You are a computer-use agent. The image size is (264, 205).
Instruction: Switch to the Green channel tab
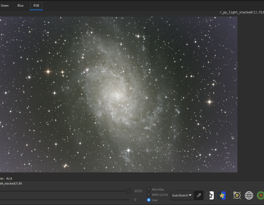(5, 6)
